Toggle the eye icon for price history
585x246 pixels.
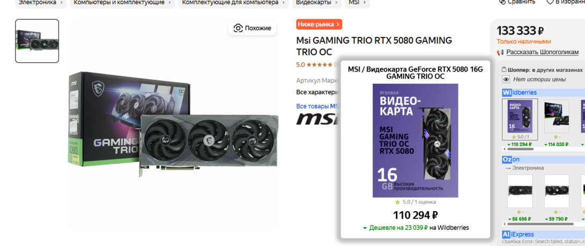(x=506, y=79)
